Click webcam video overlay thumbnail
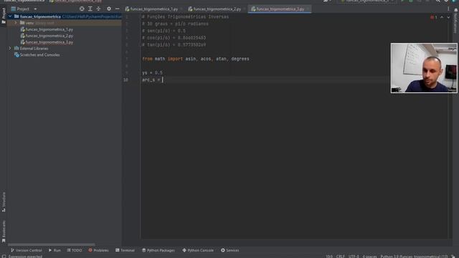Viewport: 459px width, 258px height. click(424, 68)
